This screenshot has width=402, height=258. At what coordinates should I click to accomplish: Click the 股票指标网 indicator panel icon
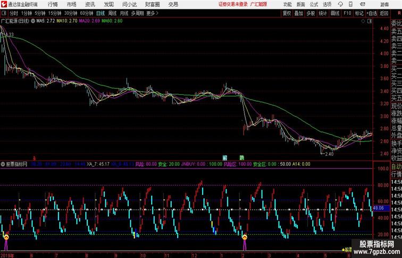tap(3, 165)
